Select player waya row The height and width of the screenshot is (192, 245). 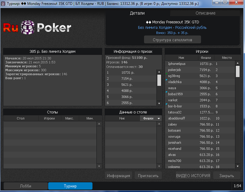pos(200,88)
